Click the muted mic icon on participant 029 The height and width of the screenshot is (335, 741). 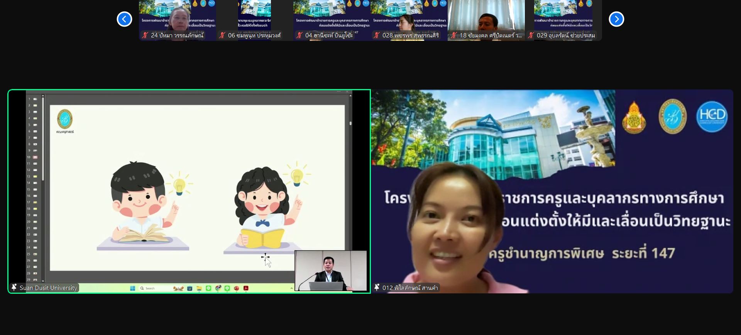coord(531,35)
